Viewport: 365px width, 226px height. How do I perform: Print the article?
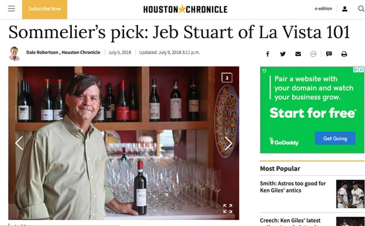click(344, 54)
